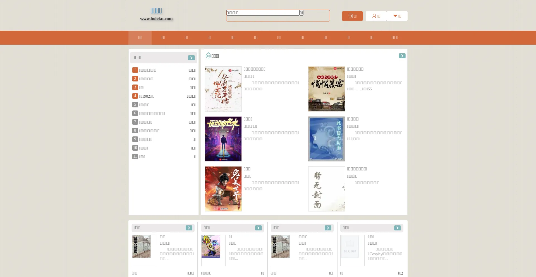Click inside the search text field
The height and width of the screenshot is (277, 536).
tap(262, 13)
